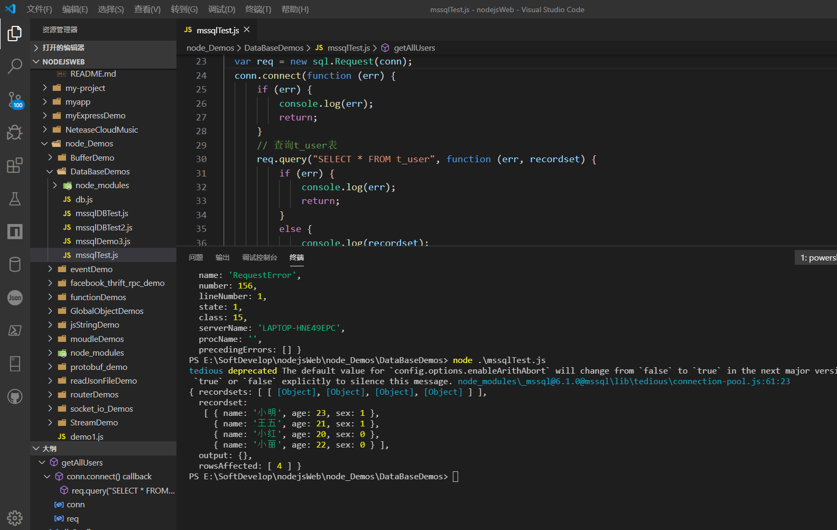Select getAllUsers in the breadcrumb
This screenshot has height=530, width=837.
coord(414,48)
